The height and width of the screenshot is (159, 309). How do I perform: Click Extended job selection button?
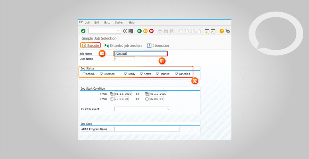click(123, 46)
